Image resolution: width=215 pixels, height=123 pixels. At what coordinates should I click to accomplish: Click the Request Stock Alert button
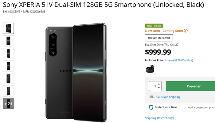[x=159, y=38]
